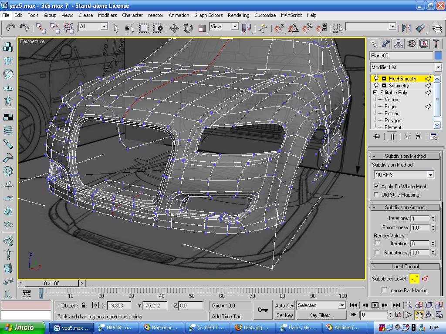
Task: Click the Auto Key button
Action: [284, 306]
